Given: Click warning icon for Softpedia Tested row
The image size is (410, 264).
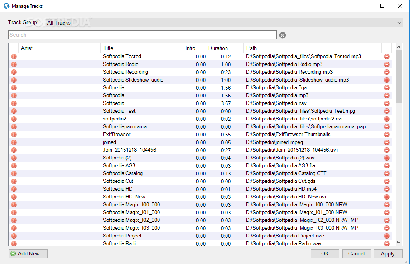Looking at the screenshot, I should click(x=14, y=57).
